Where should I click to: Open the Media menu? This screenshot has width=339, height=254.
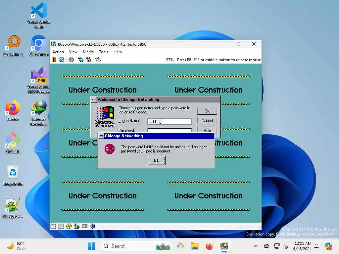coord(88,52)
